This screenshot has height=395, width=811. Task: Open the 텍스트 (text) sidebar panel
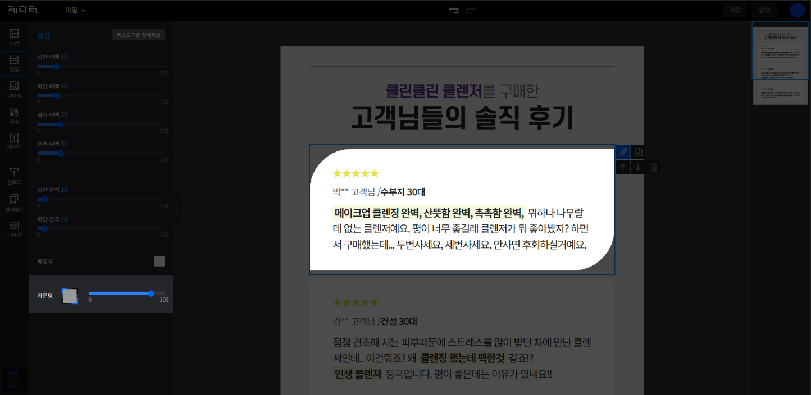tap(14, 141)
